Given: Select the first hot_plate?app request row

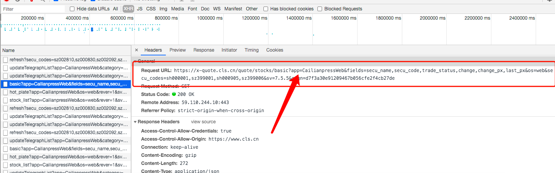Looking at the screenshot, I should (x=66, y=92).
